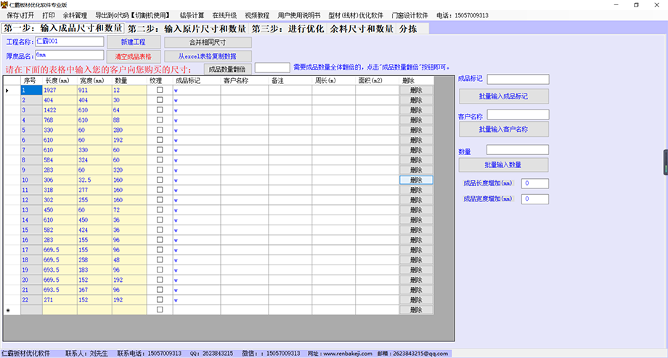Focus the 工程名称 input field
Image resolution: width=668 pixels, height=358 pixels.
point(70,41)
